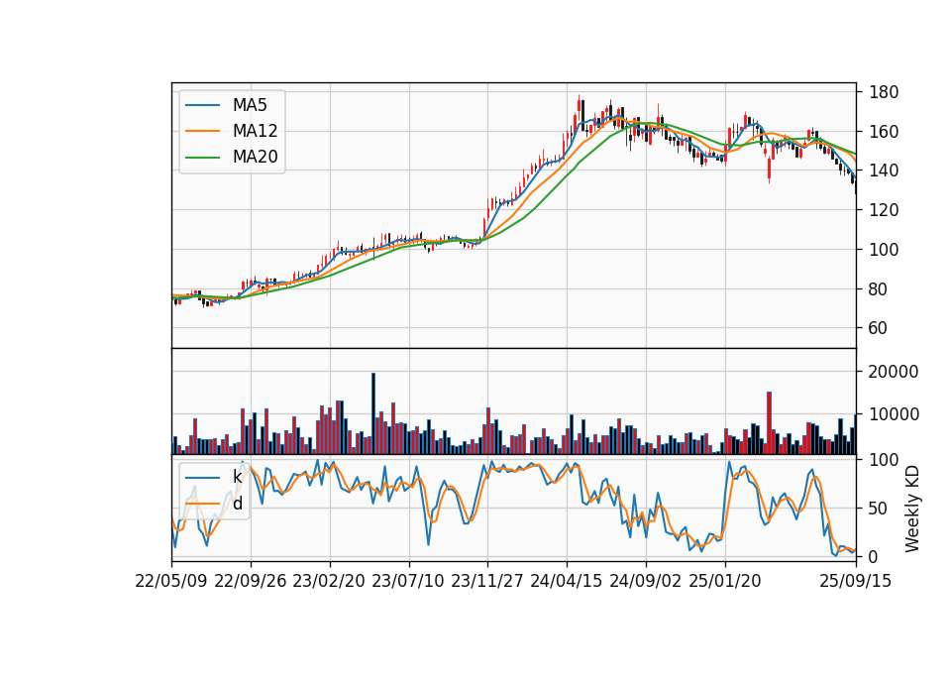Click the 23/02/20 date tick label

tap(329, 581)
